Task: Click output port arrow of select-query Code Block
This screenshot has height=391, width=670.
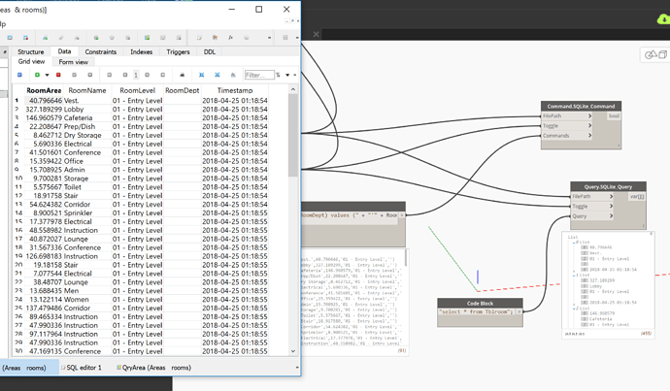Action: (x=519, y=312)
